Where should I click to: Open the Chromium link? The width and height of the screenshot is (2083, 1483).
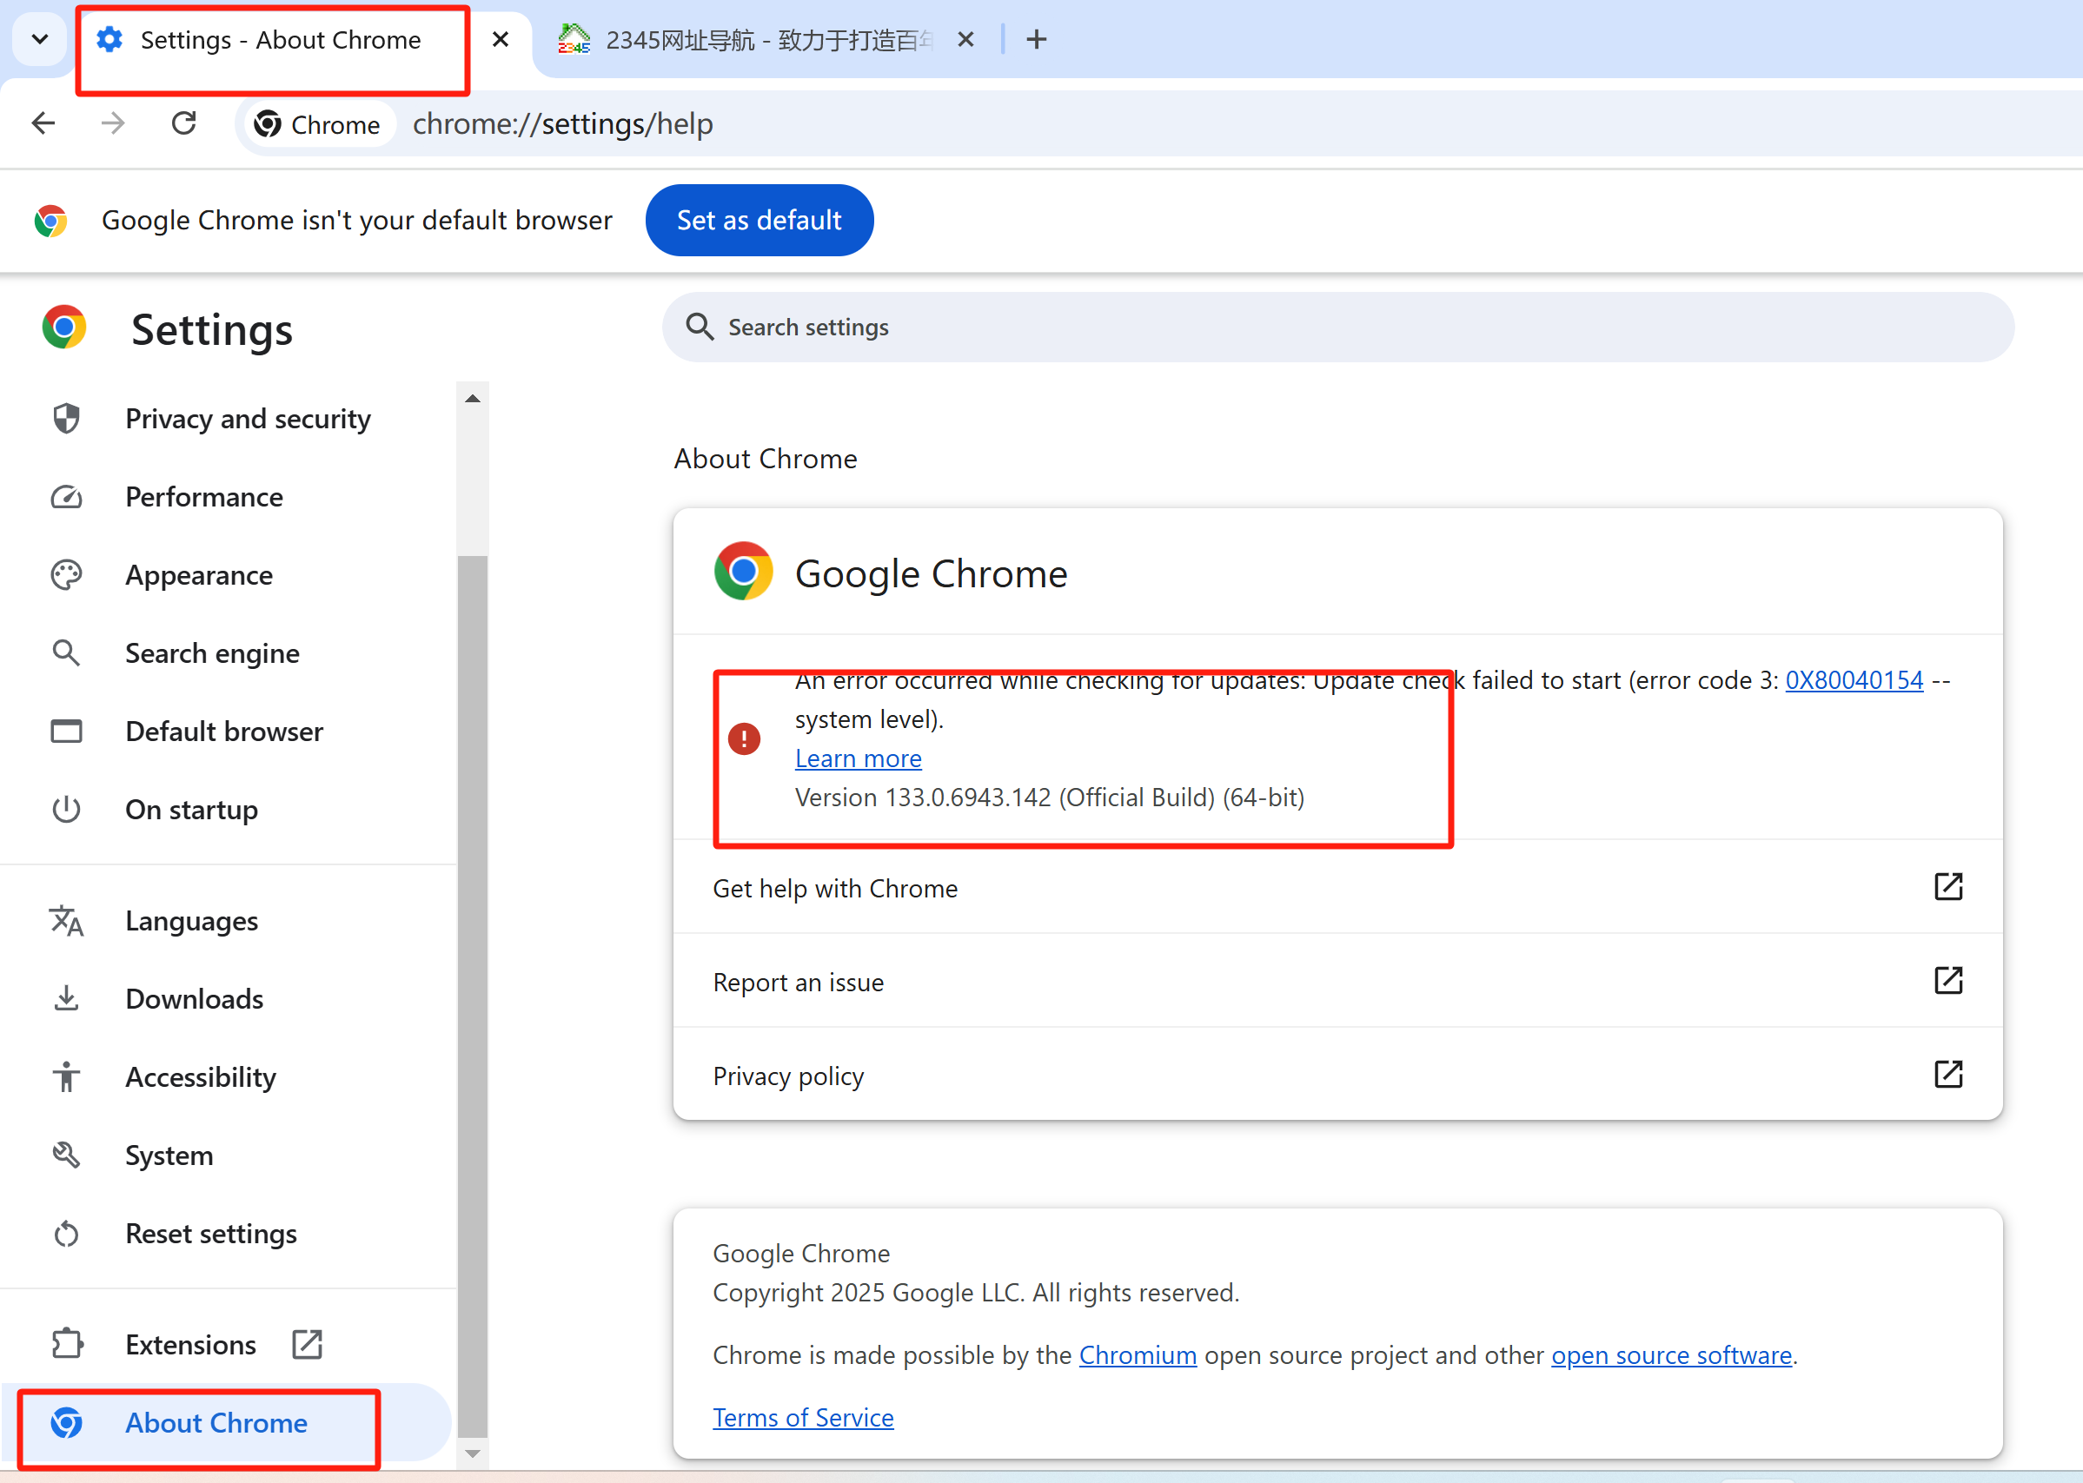point(1137,1355)
